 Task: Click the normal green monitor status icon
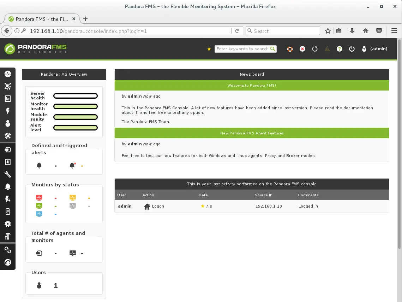point(39,206)
